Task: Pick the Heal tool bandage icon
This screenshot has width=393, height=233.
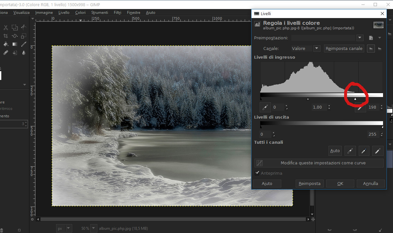Action: 5,53
